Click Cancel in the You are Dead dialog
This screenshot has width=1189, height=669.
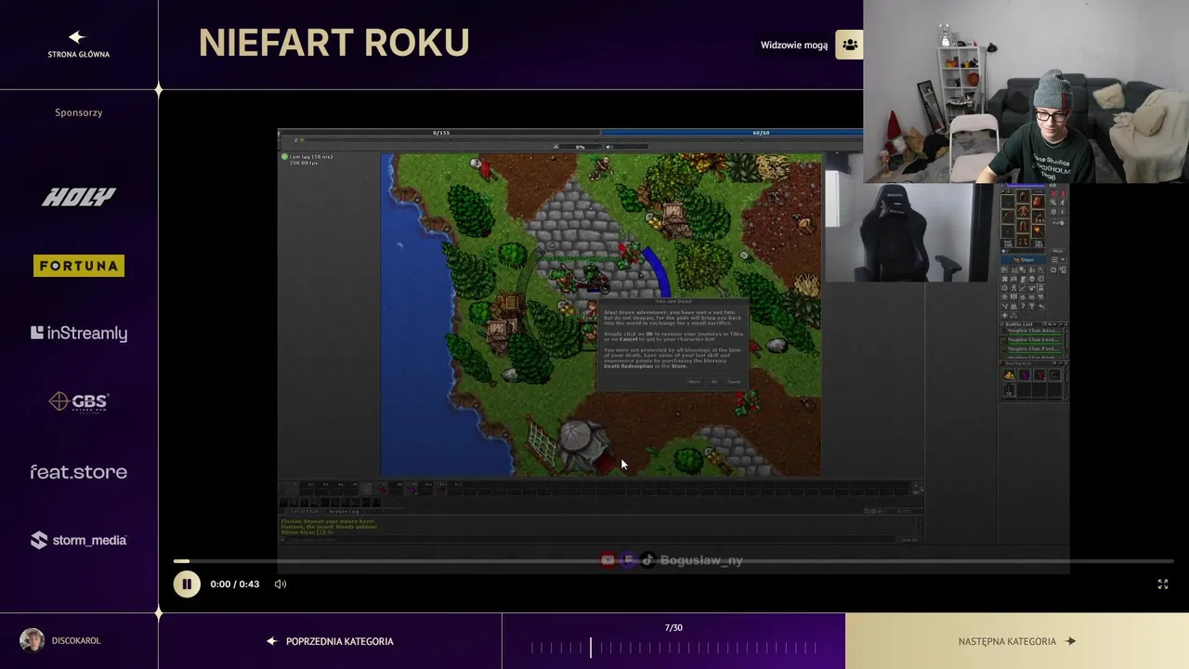pos(734,382)
